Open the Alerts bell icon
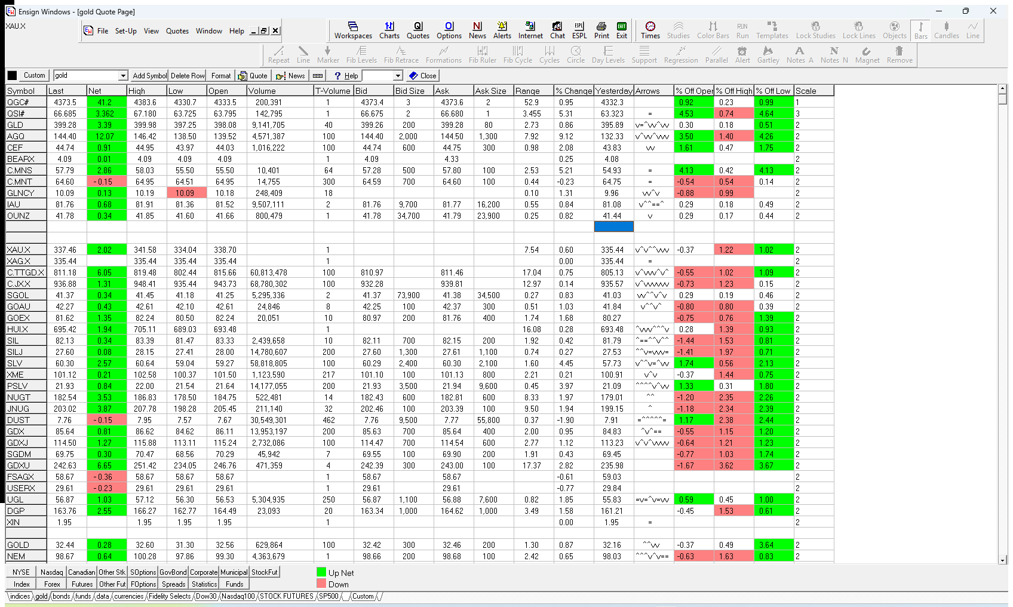Screen dimensions: 1013x607 click(502, 30)
